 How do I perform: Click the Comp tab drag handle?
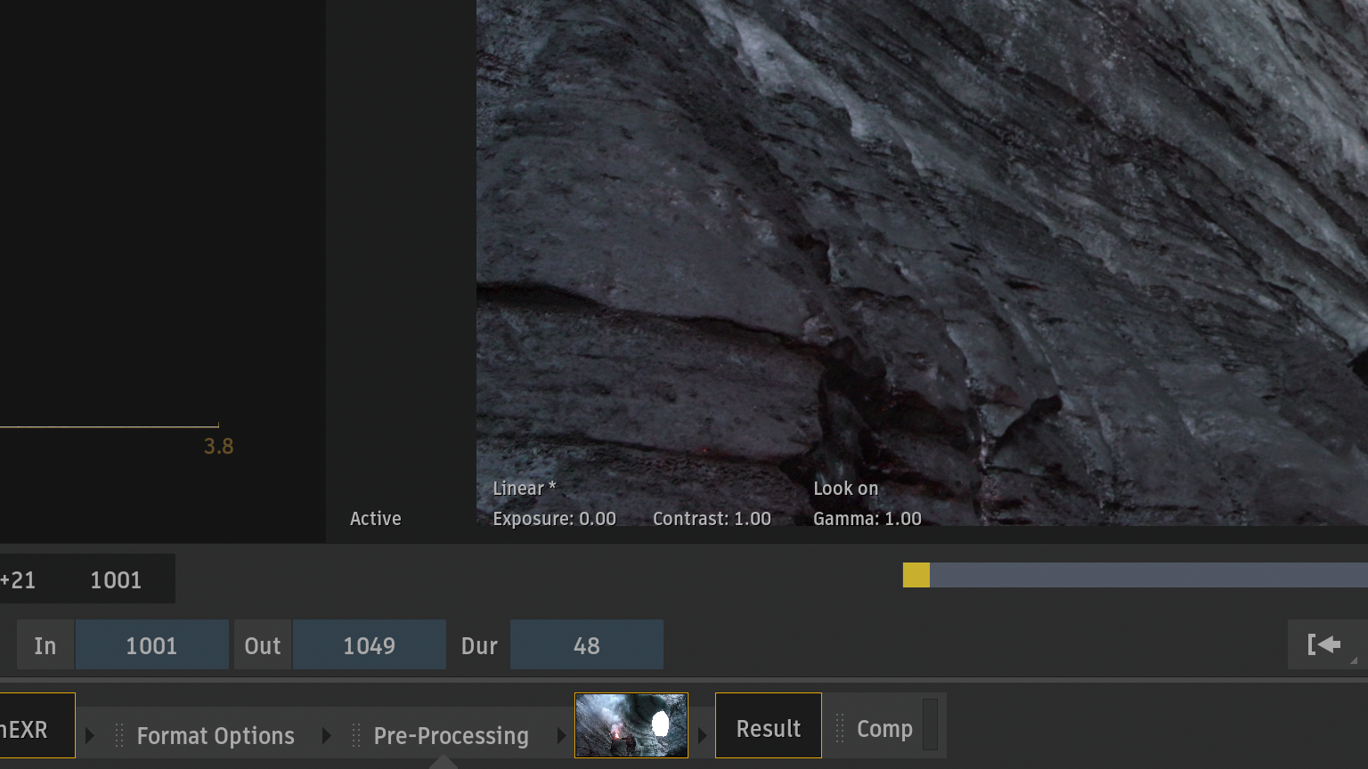coord(839,729)
